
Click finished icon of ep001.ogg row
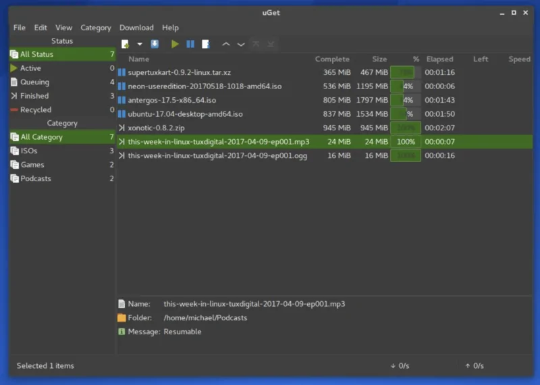(x=122, y=155)
